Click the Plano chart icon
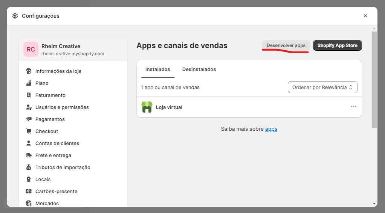 pos(29,83)
